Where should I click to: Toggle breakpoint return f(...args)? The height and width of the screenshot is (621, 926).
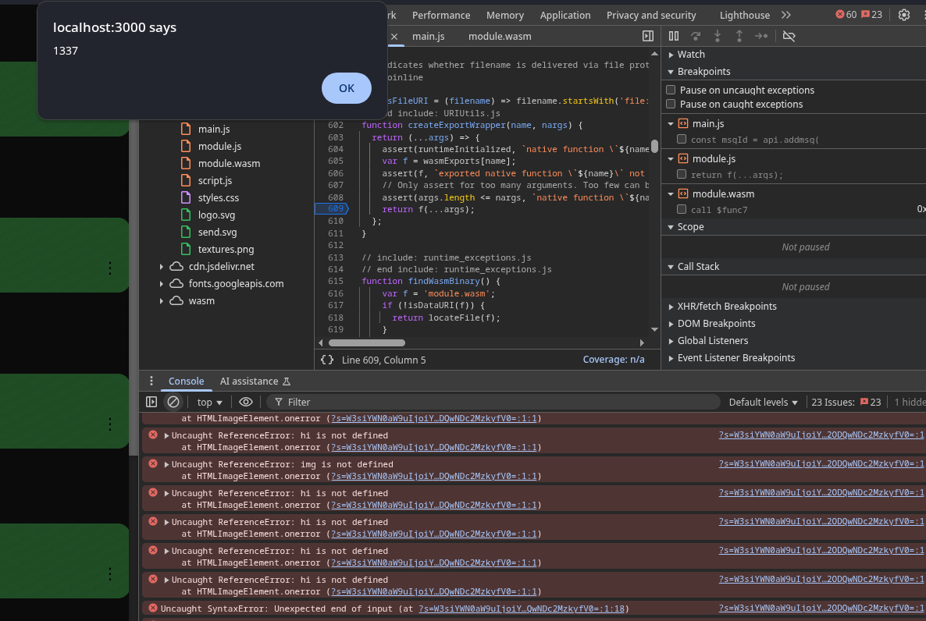click(682, 174)
